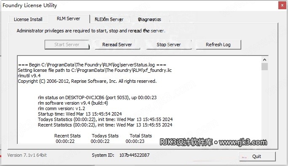Click the 'Startup time' log line
Viewport: 288px width, 166px height.
pyautogui.click(x=80, y=114)
